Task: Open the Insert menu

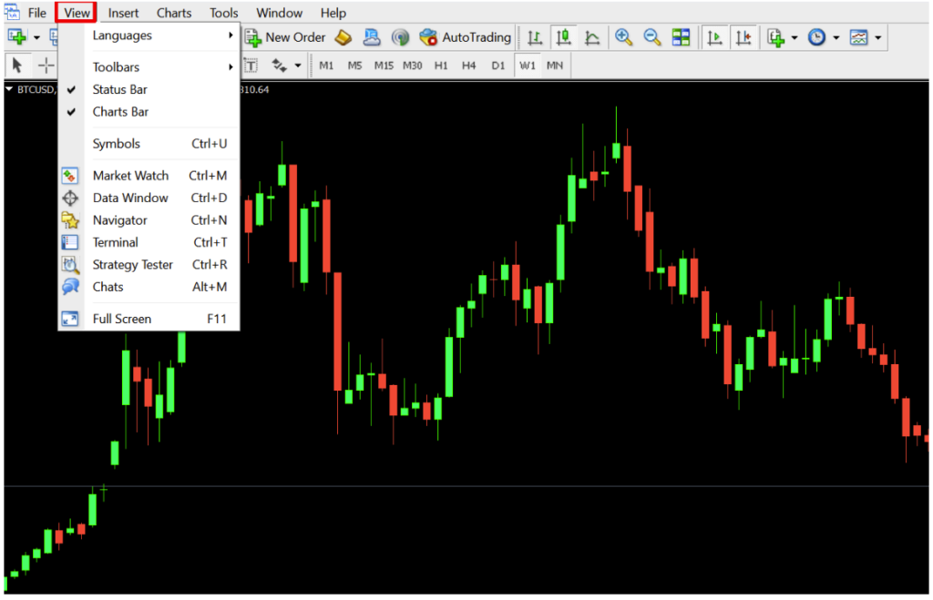Action: coord(123,13)
